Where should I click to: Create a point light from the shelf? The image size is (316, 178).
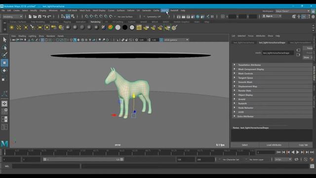point(26,27)
